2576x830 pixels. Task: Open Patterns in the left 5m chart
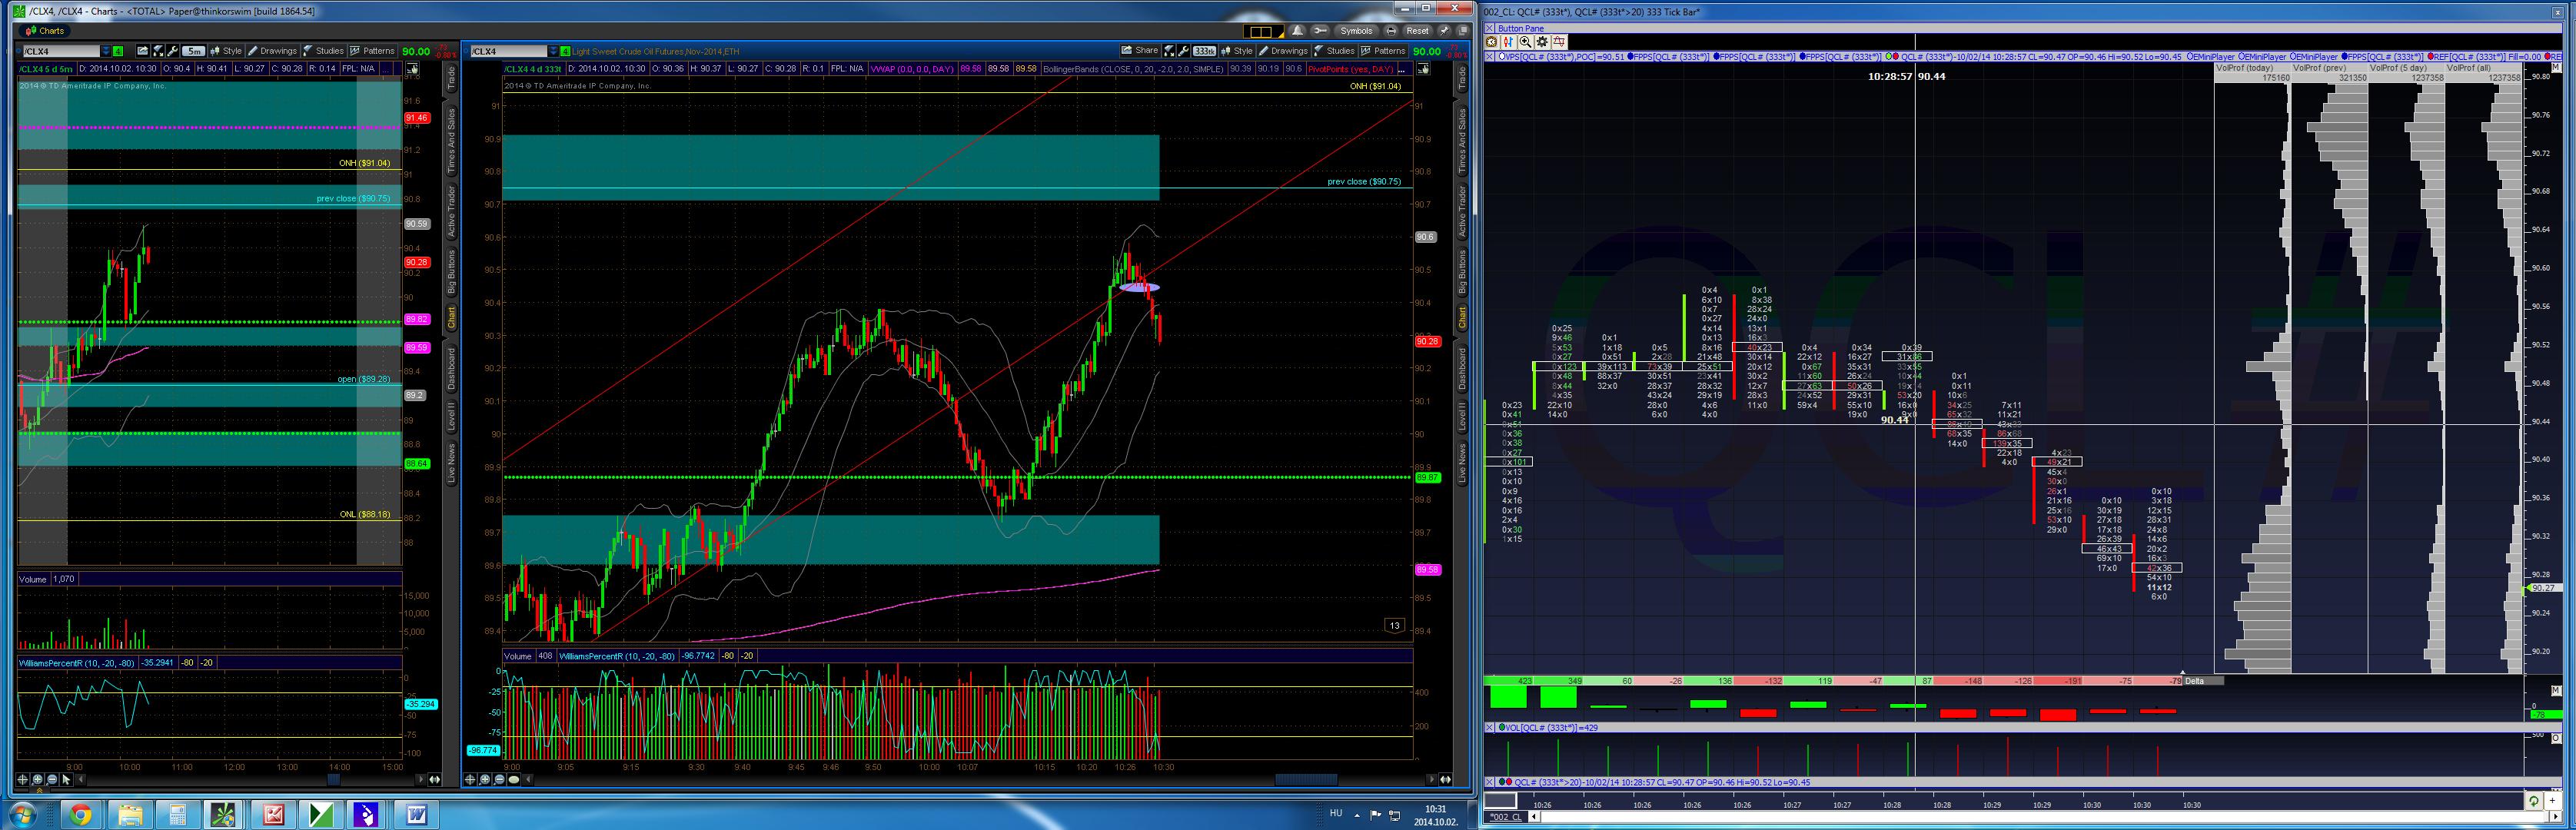click(373, 51)
